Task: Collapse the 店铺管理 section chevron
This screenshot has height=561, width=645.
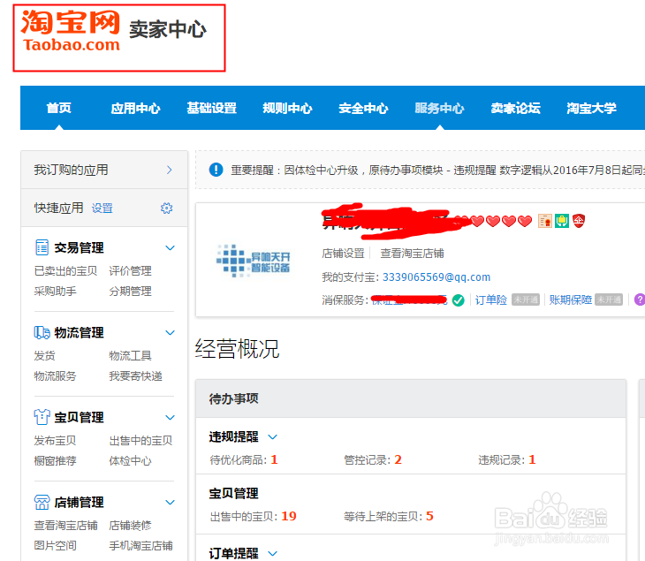Action: [170, 502]
